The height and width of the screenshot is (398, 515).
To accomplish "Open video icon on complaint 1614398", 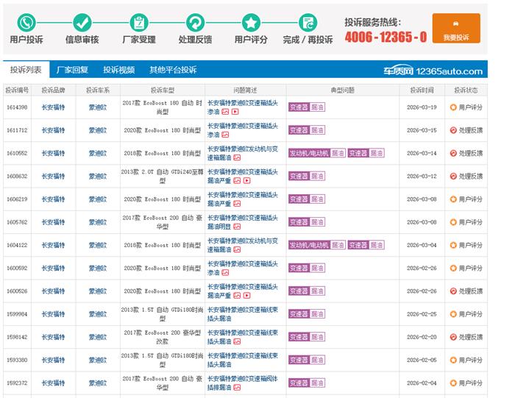I will click(235, 112).
